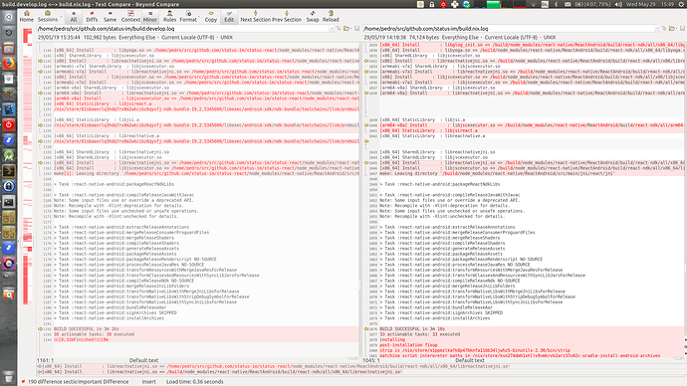Toggle Minor differences display
This screenshot has width=687, height=386.
[149, 17]
